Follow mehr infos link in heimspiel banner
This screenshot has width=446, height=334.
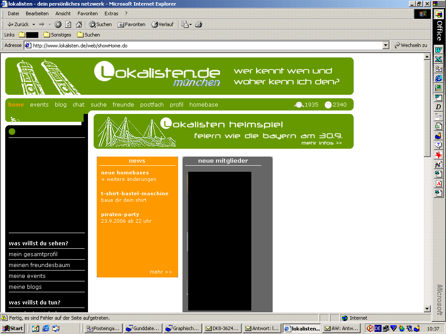click(321, 143)
